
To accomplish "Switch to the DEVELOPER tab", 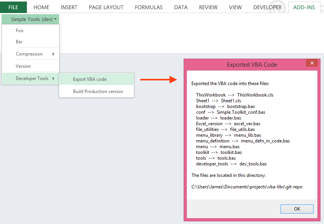I will (268, 7).
